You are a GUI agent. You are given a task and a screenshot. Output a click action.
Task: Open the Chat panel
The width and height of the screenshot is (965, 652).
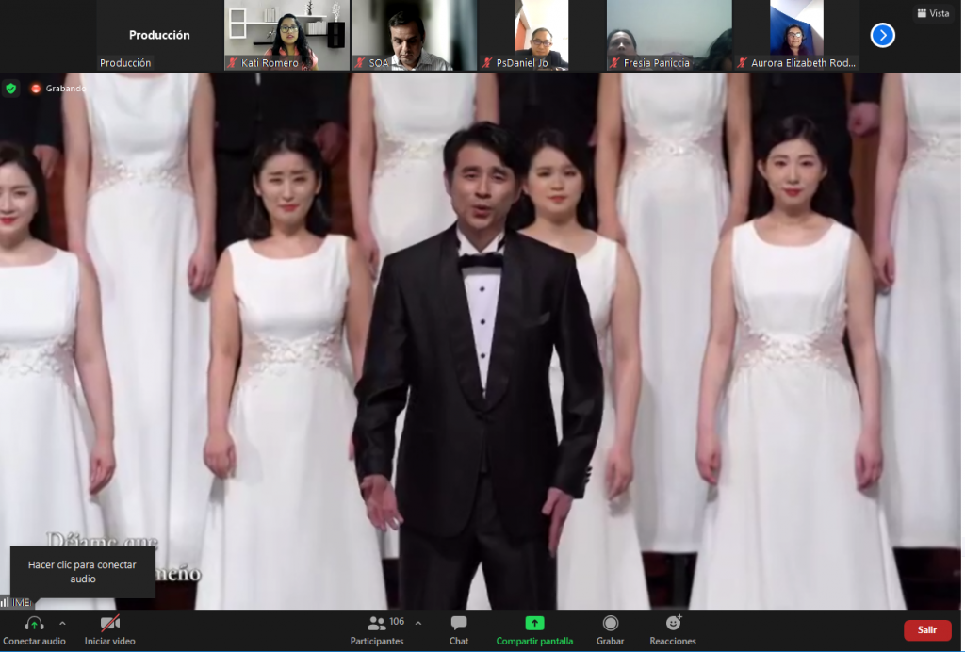[x=459, y=630]
